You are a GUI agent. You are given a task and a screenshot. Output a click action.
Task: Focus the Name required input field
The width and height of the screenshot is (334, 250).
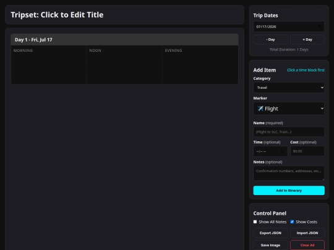coord(289,132)
